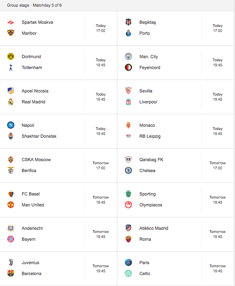The image size is (235, 286).
Task: Click the Bayern club crest
Action: click(11, 239)
